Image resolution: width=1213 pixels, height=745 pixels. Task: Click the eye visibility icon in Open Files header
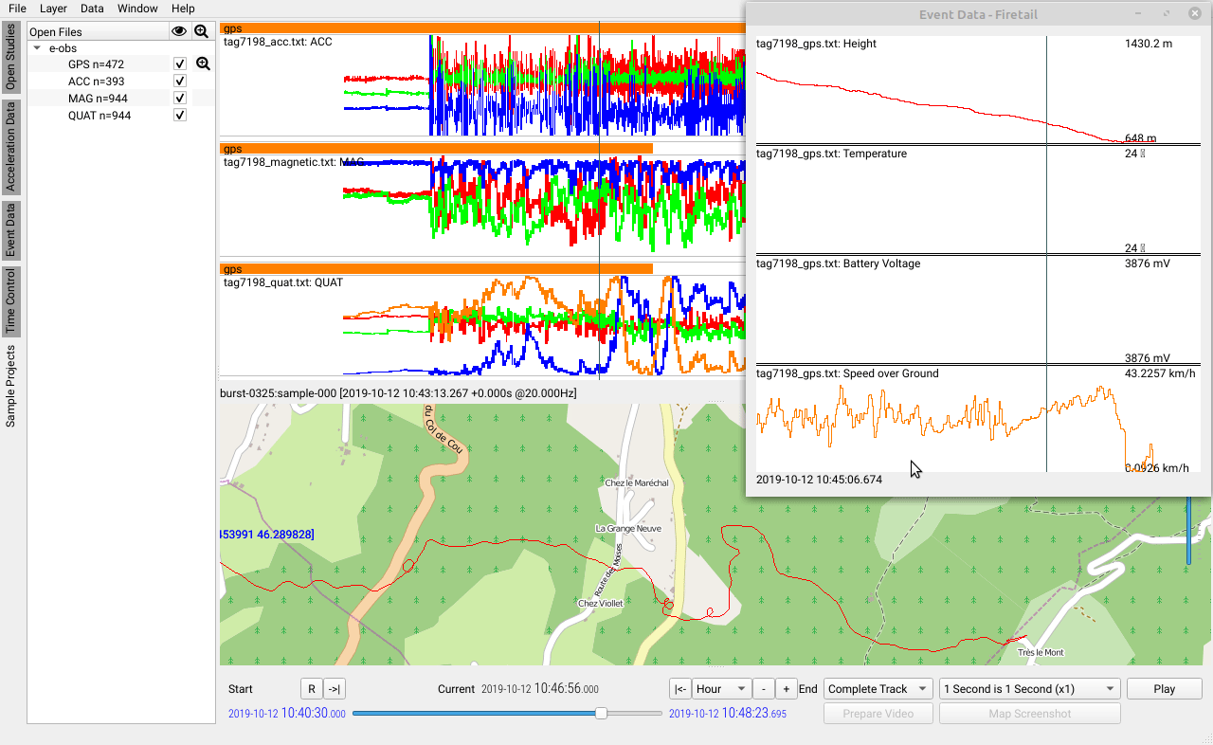point(179,30)
